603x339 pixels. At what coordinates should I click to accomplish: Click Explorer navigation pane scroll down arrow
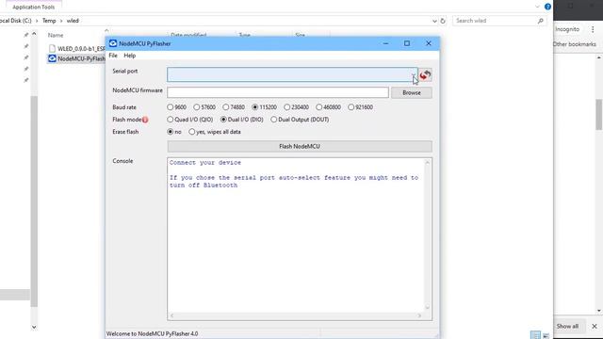[x=34, y=327]
